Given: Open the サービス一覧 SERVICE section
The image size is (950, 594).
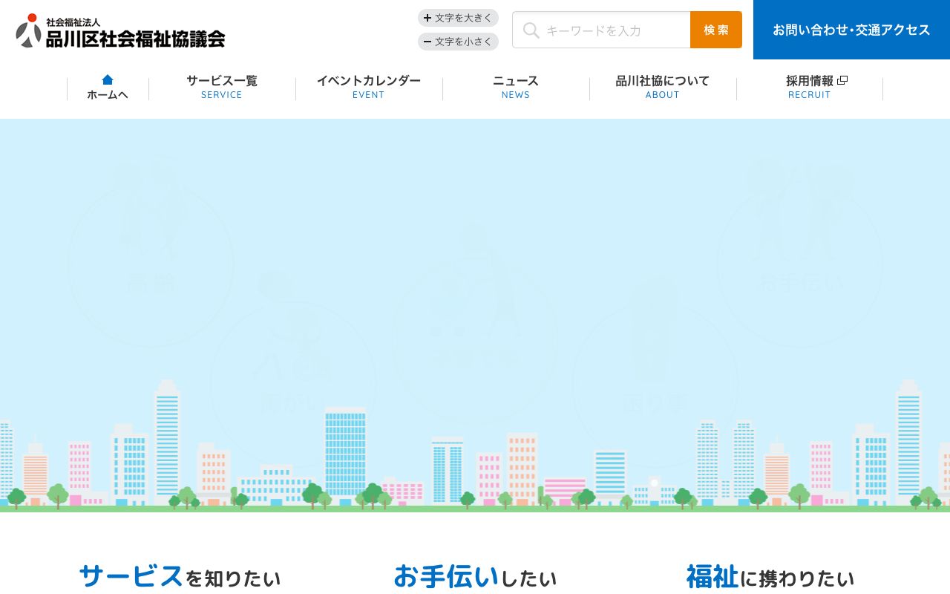Looking at the screenshot, I should [x=221, y=86].
